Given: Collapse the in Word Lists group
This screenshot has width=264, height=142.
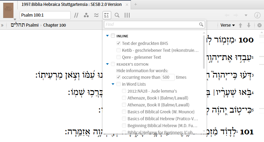Looking at the screenshot, I should pyautogui.click(x=113, y=84).
